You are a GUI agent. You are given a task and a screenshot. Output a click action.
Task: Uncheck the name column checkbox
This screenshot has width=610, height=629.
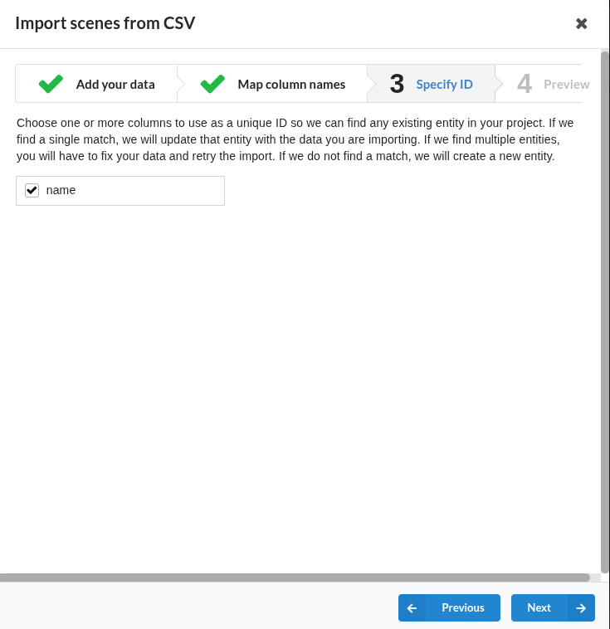click(32, 191)
